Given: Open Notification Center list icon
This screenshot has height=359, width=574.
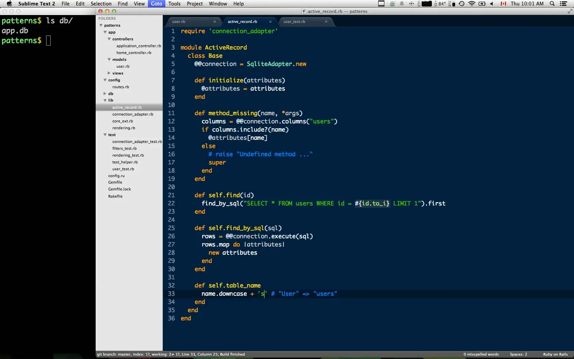Looking at the screenshot, I should coord(564,4).
